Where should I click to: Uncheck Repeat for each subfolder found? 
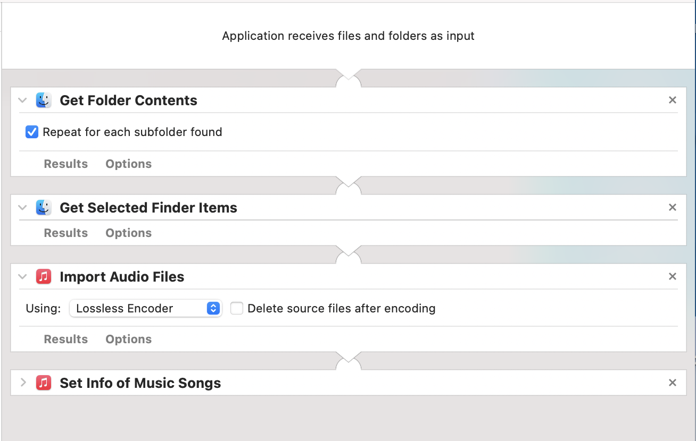coord(32,132)
